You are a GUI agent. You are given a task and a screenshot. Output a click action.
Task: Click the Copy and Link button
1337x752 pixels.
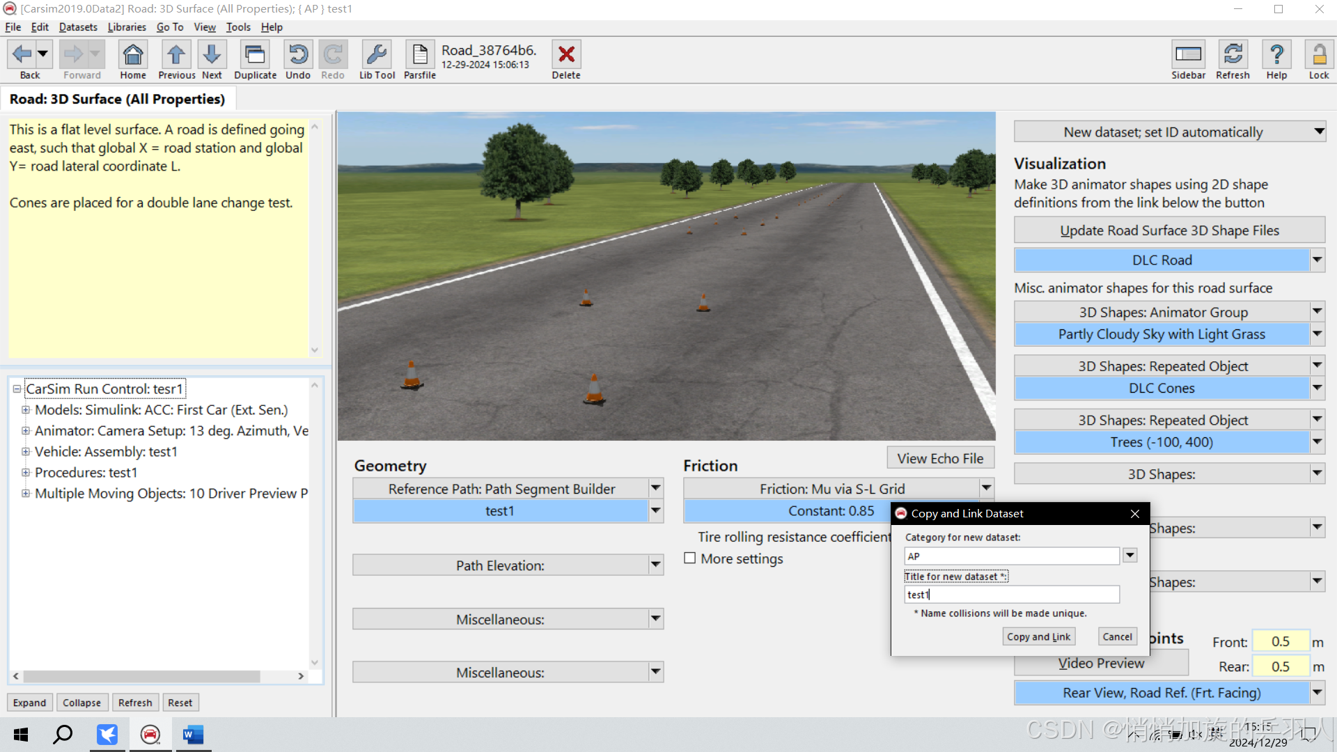pos(1038,636)
